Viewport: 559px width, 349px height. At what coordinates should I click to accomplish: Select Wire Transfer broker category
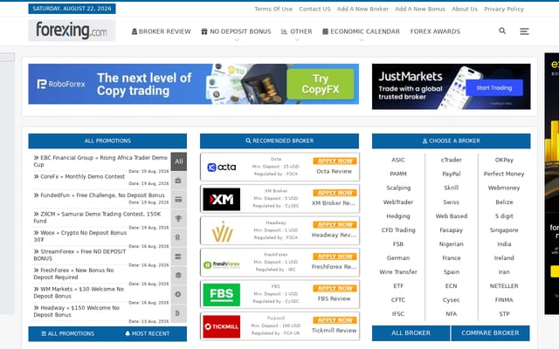tap(398, 271)
